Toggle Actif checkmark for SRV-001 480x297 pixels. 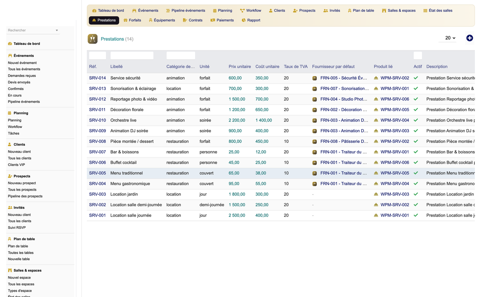click(x=416, y=215)
